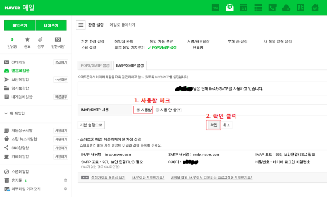
Task: Open the Calendar icon showing 31
Action: point(244,8)
